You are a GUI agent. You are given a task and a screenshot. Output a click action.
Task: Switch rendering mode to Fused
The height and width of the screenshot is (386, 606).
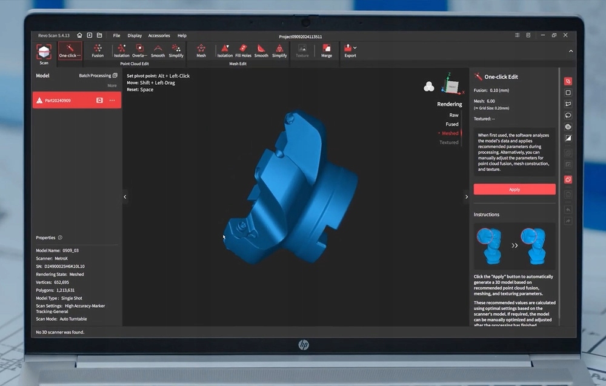pos(452,124)
